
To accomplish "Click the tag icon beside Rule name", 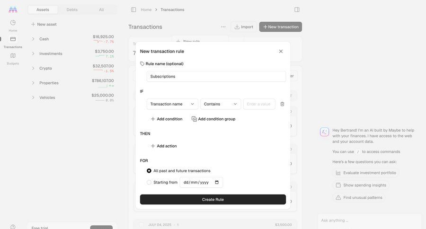I will pyautogui.click(x=142, y=63).
